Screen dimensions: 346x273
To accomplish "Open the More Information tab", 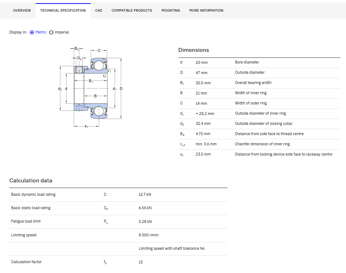I will [206, 10].
